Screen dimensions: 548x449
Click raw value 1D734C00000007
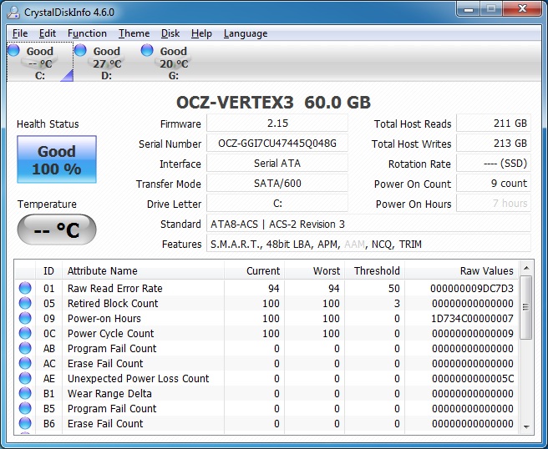(472, 319)
